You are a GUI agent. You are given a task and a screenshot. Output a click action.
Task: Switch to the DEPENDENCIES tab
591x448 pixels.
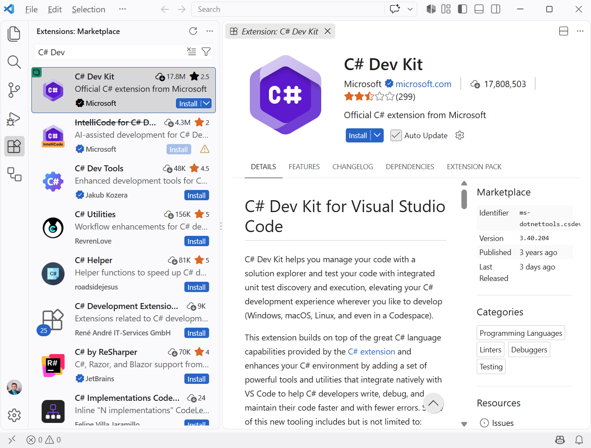[x=410, y=167]
